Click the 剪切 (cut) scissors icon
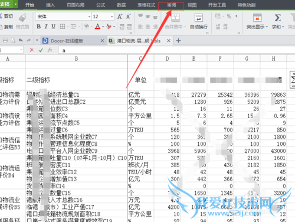295x222 pixels. (x=1, y=16)
